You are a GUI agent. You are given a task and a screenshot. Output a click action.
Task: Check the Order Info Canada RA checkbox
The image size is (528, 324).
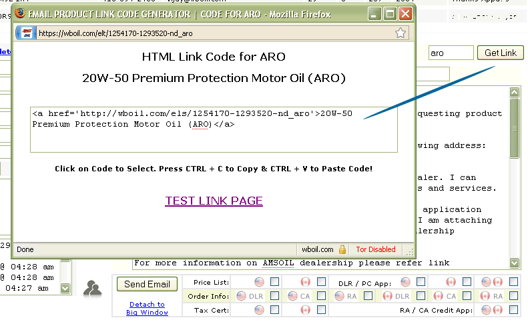[x=513, y=295]
